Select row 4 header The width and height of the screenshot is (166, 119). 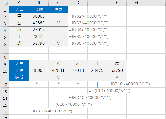pyautogui.click(x=5, y=30)
